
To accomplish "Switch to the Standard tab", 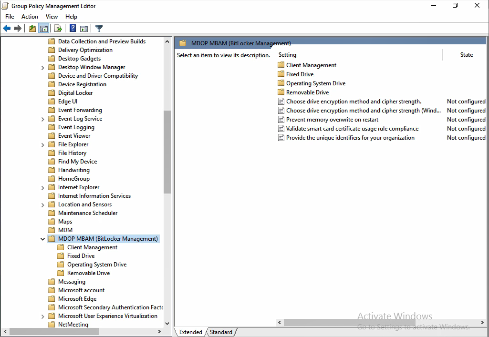I will [221, 332].
